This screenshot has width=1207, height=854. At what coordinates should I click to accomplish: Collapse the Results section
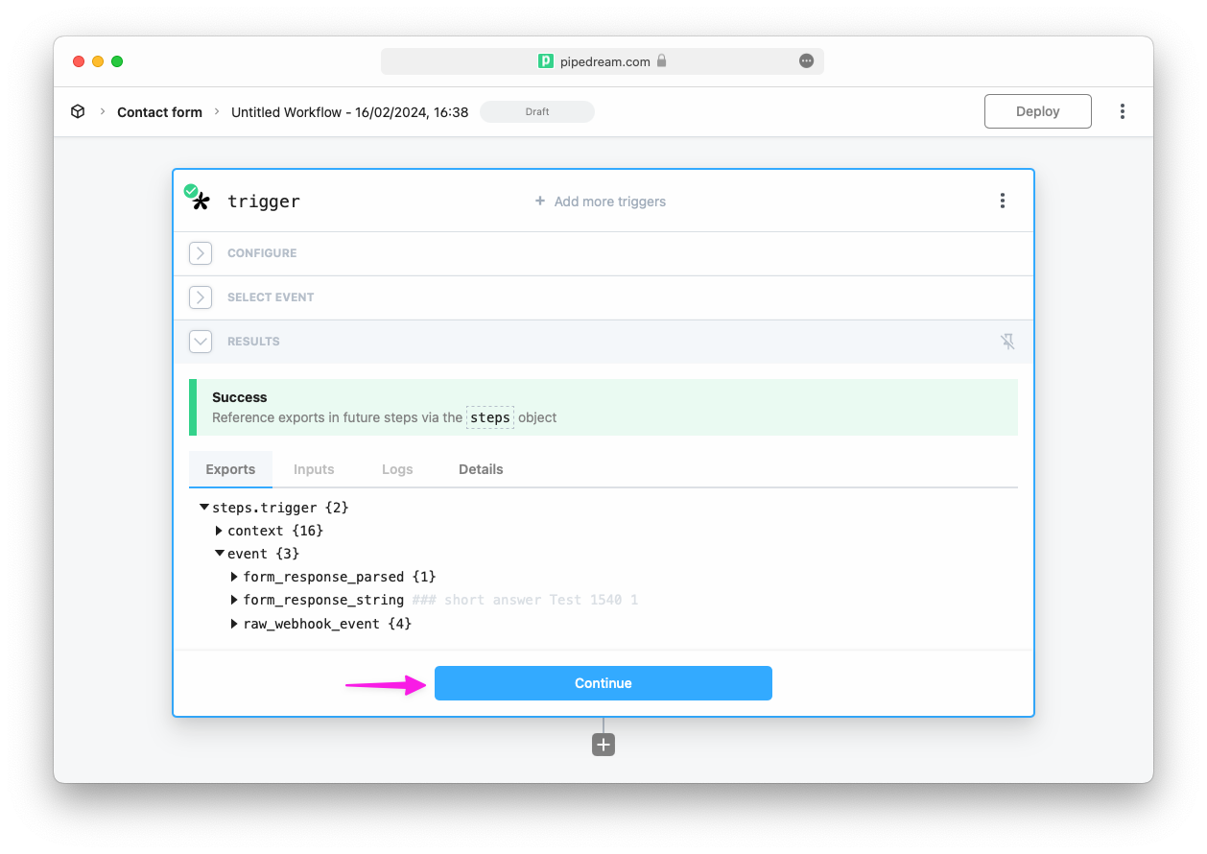[201, 342]
